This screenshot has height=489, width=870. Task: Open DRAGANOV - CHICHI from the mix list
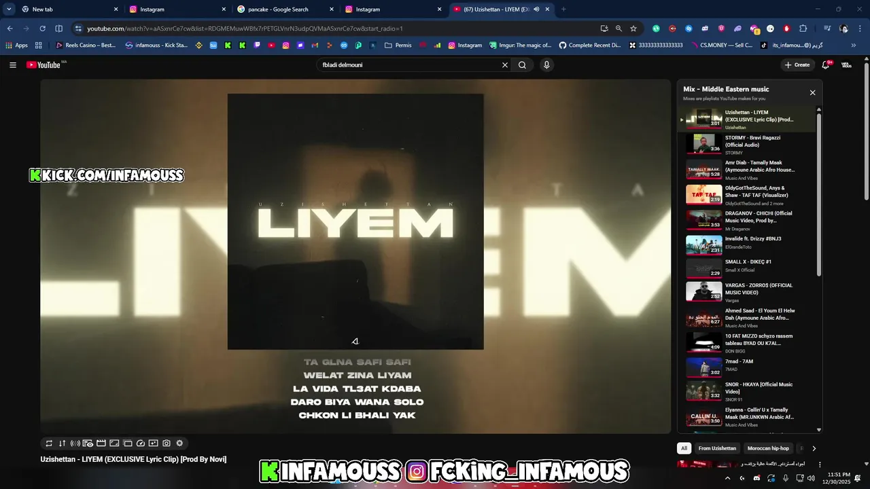748,219
